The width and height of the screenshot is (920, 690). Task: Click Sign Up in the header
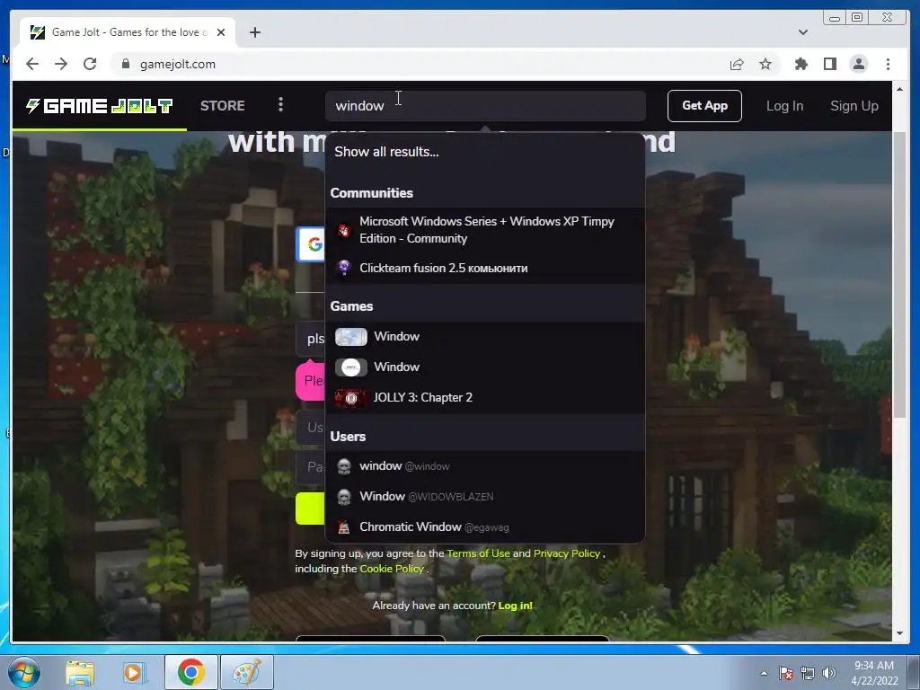pyautogui.click(x=854, y=106)
